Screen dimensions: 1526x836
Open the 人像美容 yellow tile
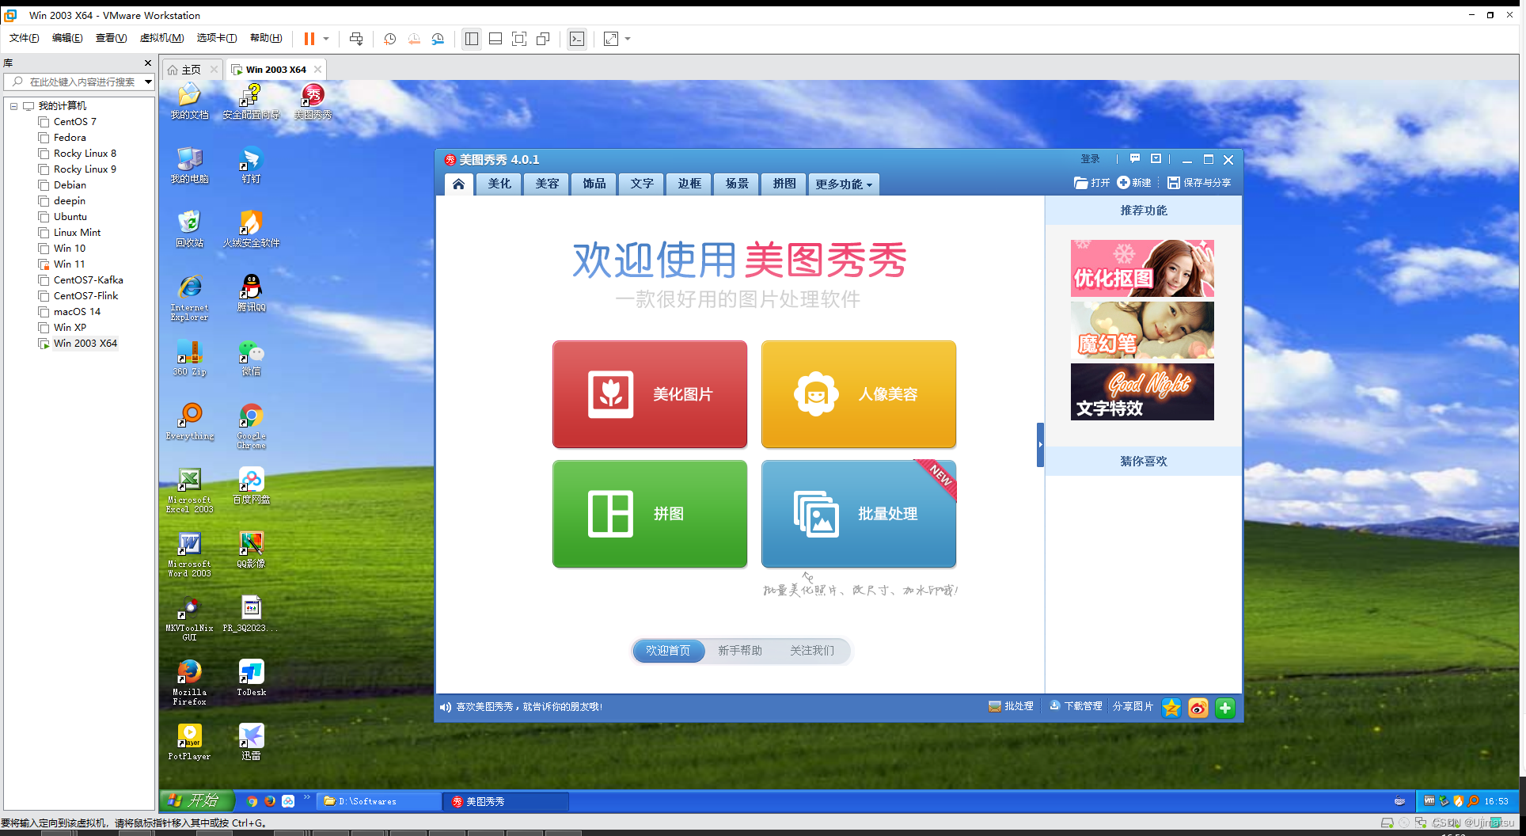pyautogui.click(x=859, y=394)
